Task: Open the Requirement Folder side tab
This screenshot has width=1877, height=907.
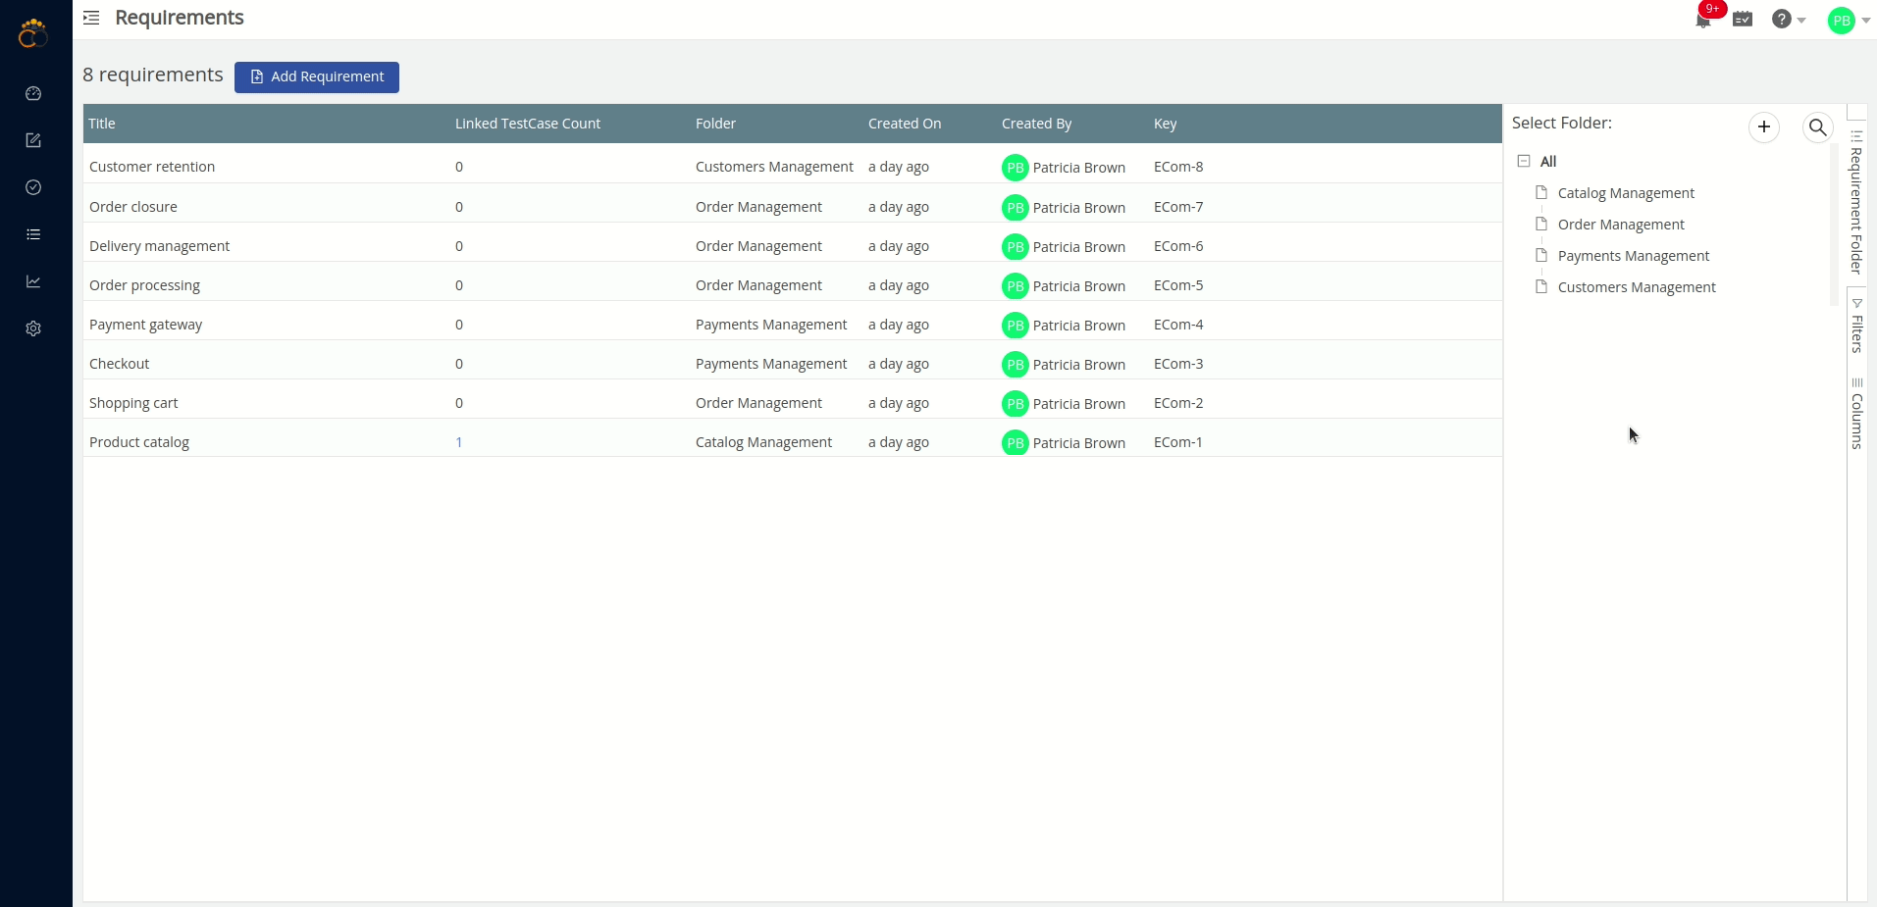Action: pyautogui.click(x=1856, y=202)
